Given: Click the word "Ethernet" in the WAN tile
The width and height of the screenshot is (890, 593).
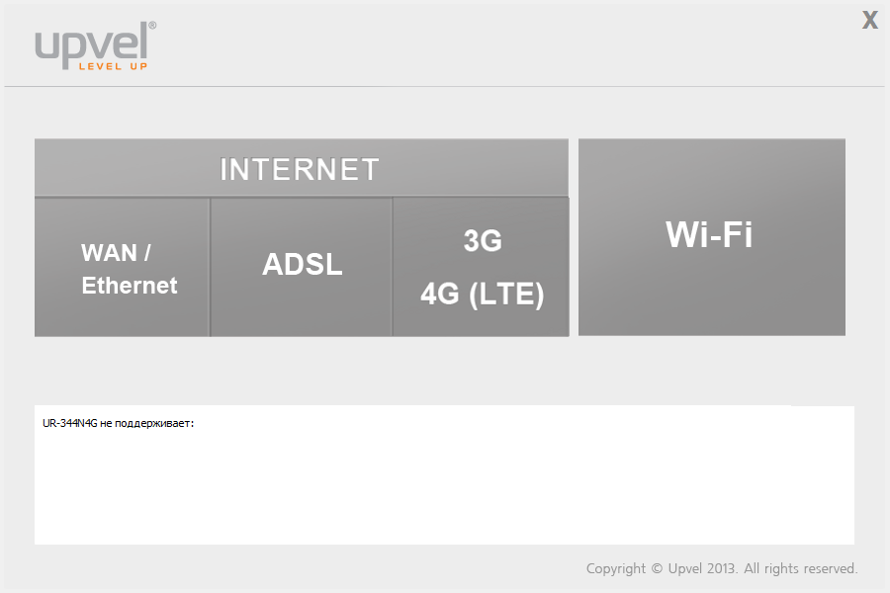Looking at the screenshot, I should coord(130,286).
